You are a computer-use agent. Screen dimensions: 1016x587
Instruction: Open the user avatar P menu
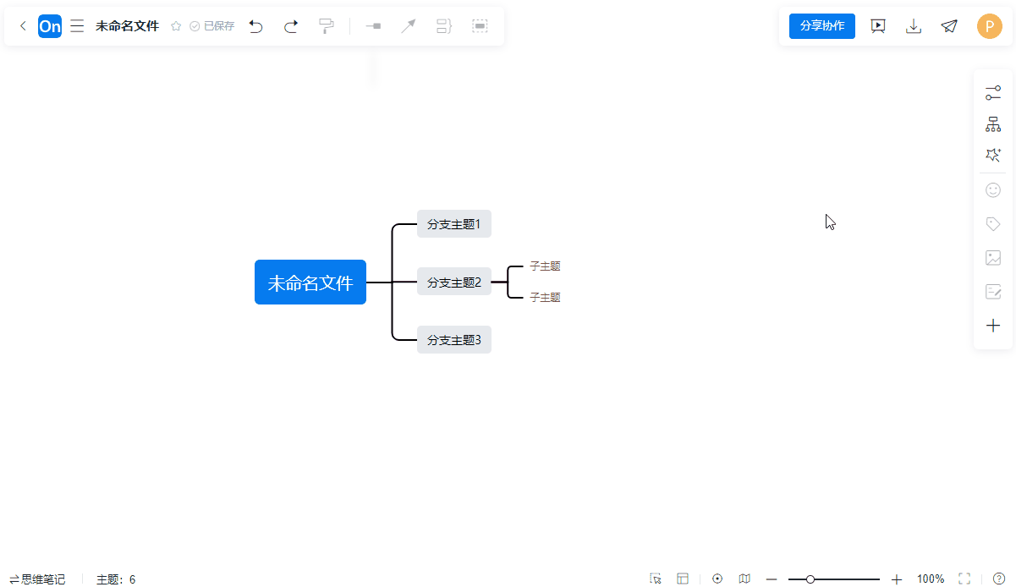click(x=990, y=26)
